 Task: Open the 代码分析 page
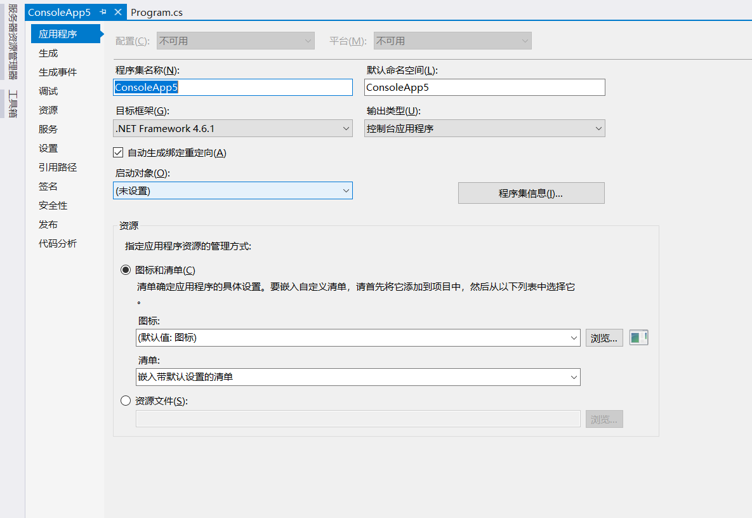point(58,244)
